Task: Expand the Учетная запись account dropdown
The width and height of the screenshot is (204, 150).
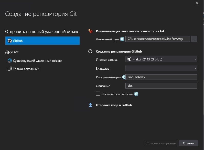Action: coord(161,59)
